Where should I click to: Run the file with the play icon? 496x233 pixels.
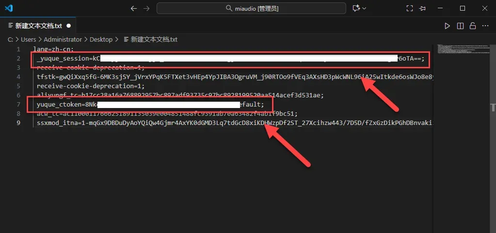coord(448,26)
